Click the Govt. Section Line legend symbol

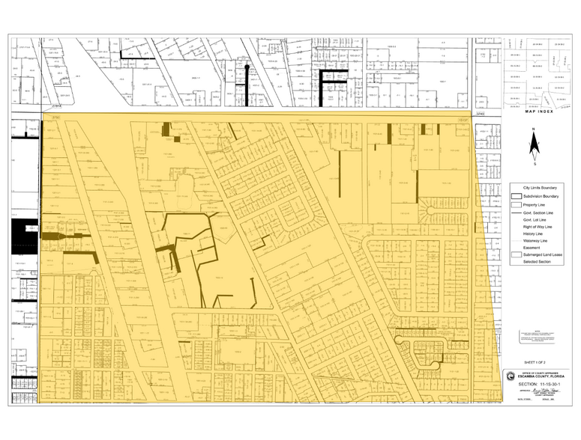click(x=515, y=212)
